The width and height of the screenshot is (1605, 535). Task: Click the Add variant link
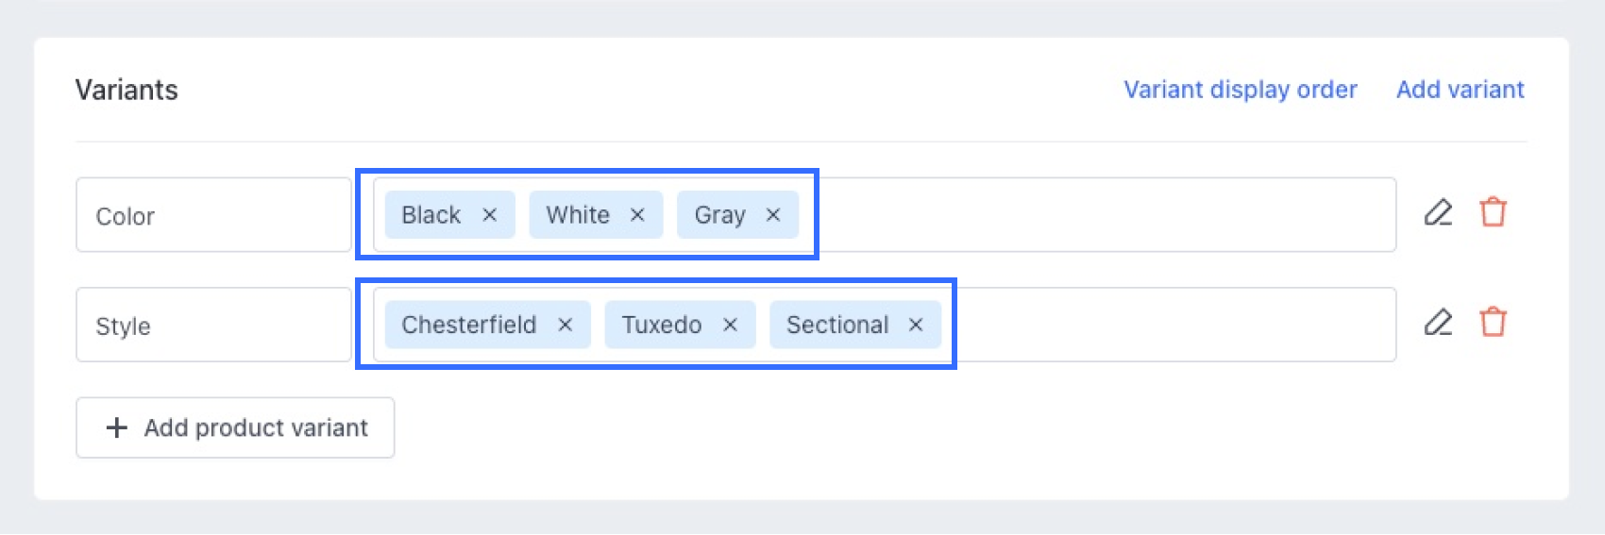pyautogui.click(x=1460, y=90)
